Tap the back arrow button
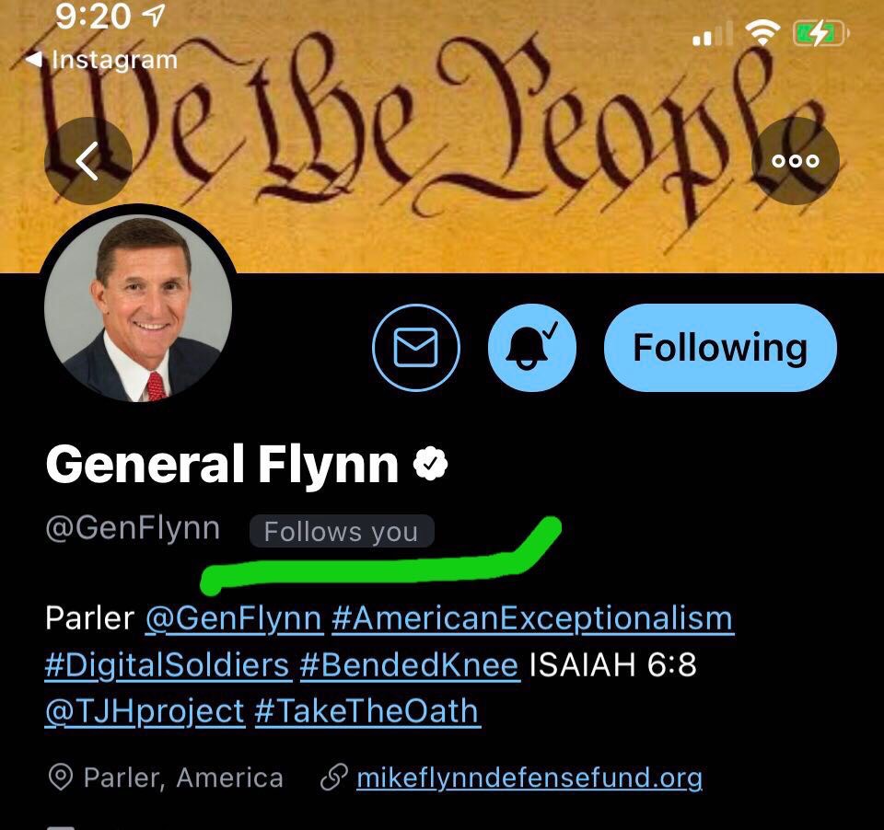Image resolution: width=884 pixels, height=830 pixels. [x=88, y=162]
